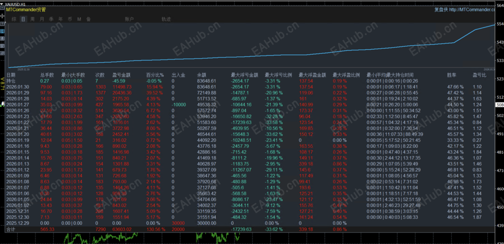The height and width of the screenshot is (244, 504).
Task: Expand the XAUUSD.H1 chart dropdown triangle
Action: pos(2,4)
